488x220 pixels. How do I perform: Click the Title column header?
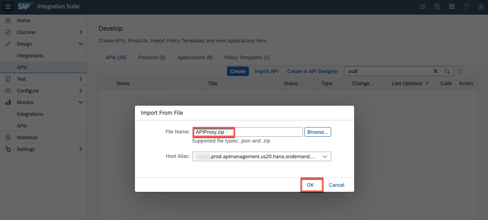pyautogui.click(x=213, y=83)
